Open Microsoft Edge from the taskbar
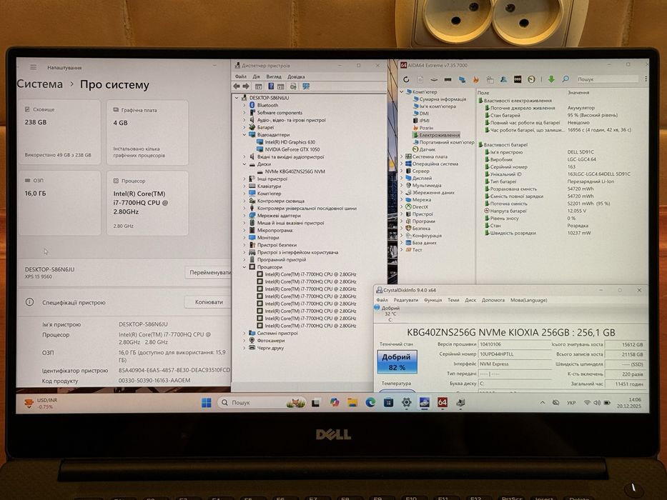Image resolution: width=667 pixels, height=500 pixels. tap(370, 402)
